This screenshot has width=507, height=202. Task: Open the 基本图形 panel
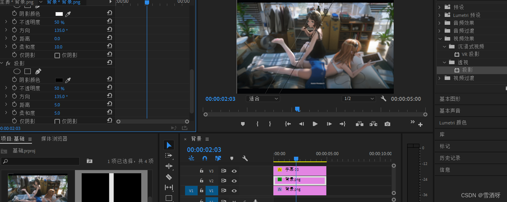point(450,99)
